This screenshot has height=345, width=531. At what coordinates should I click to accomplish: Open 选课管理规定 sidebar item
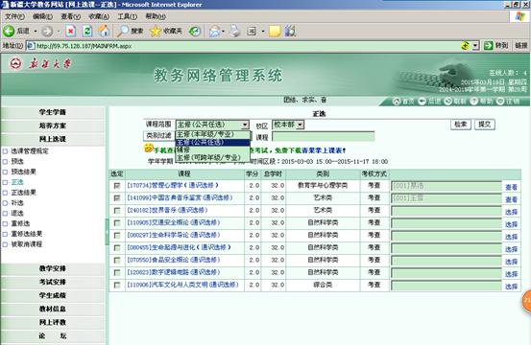(30, 151)
